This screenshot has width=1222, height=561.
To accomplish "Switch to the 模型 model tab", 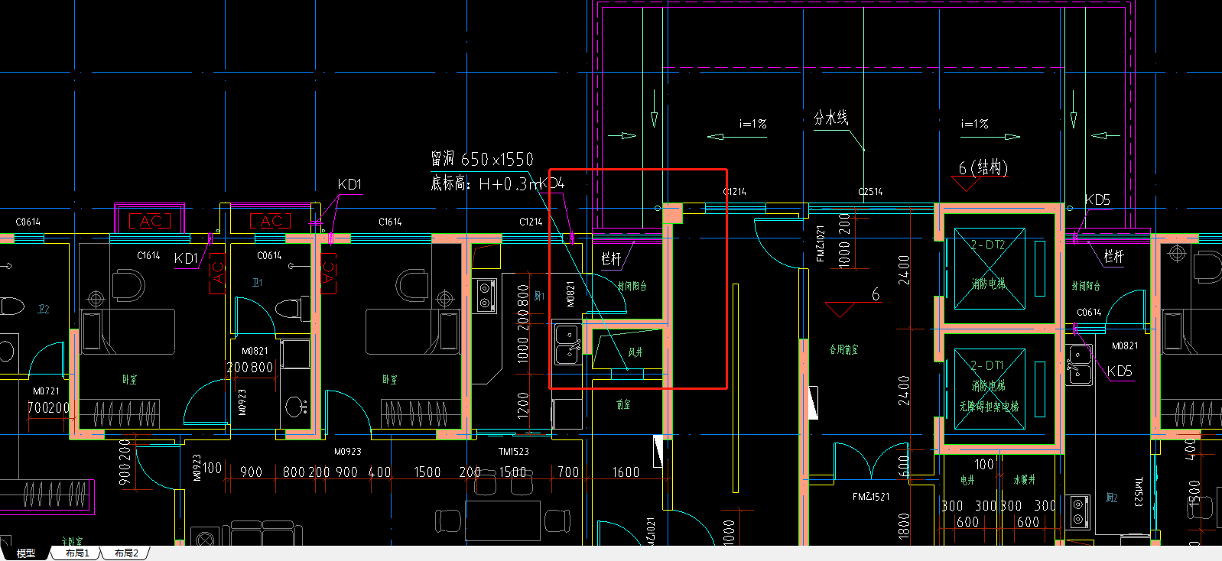I will (x=26, y=553).
